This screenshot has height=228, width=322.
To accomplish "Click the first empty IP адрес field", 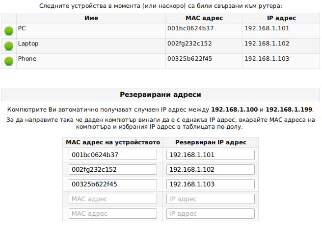I will coord(211,199).
